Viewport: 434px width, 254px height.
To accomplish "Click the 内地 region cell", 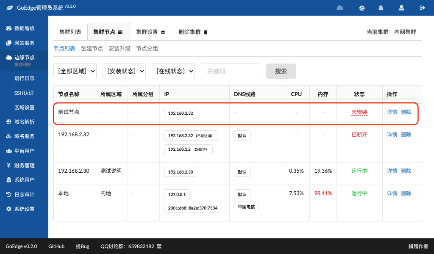I will (x=106, y=193).
